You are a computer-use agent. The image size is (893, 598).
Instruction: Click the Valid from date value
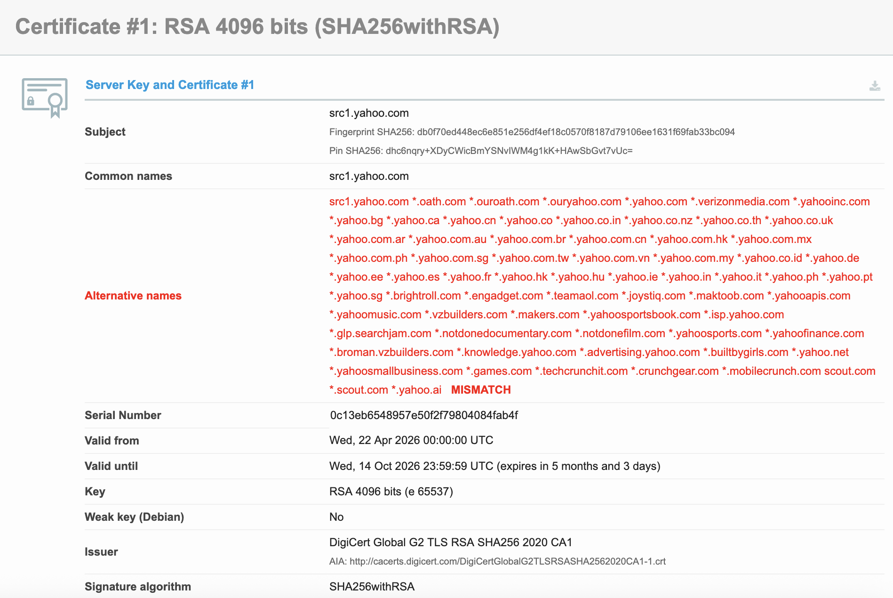point(411,440)
